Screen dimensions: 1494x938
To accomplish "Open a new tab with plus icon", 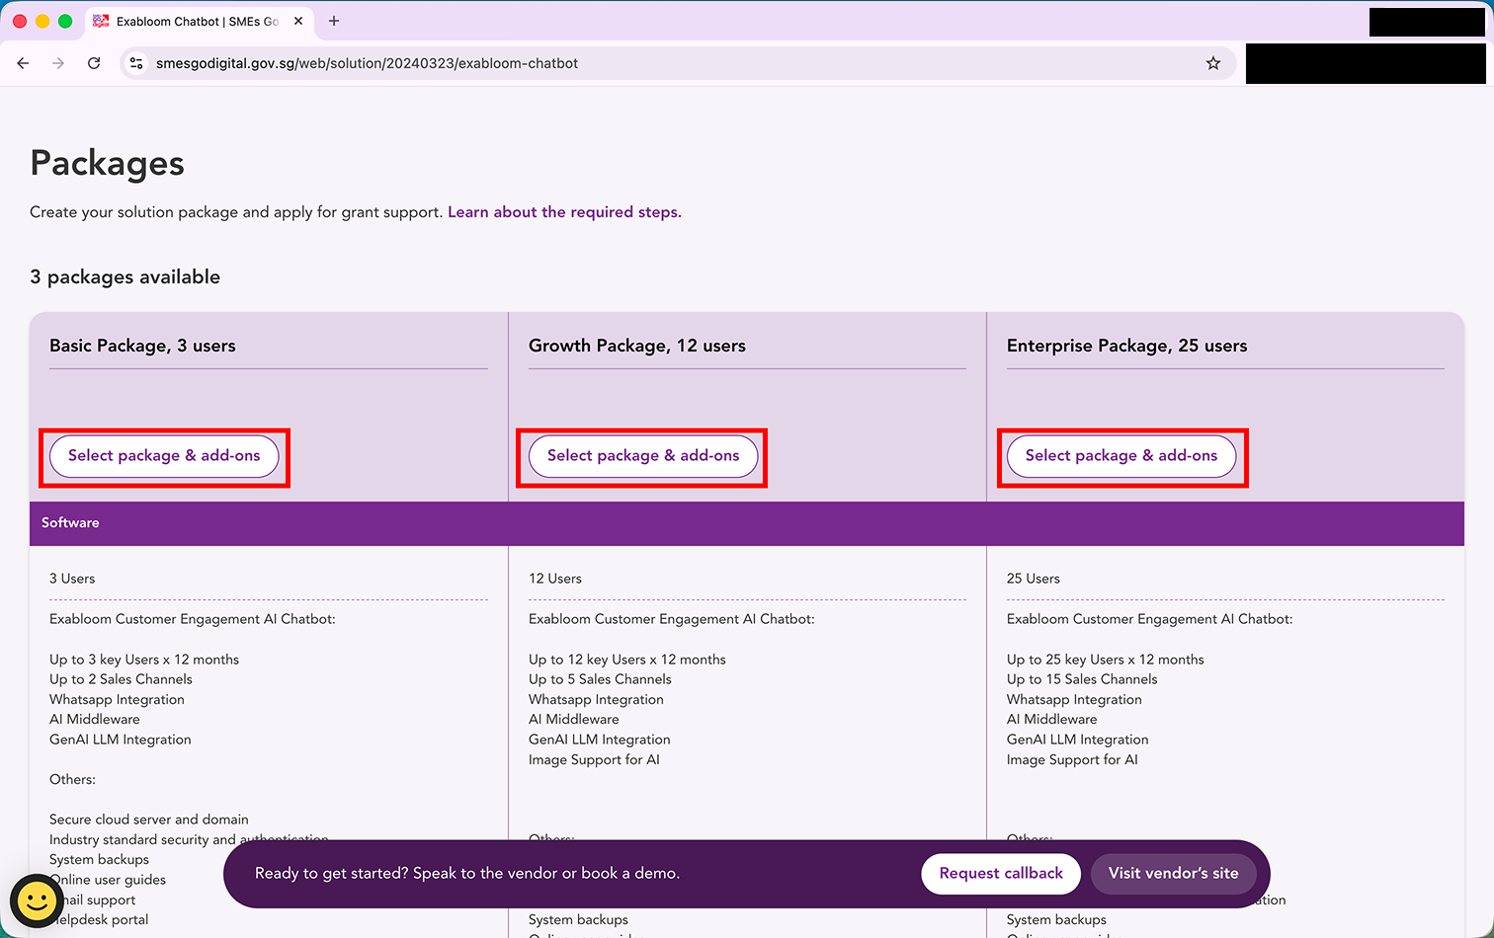I will (334, 21).
